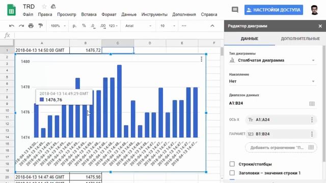326x183 pixels.
Task: Click the grid icon in add-series field
Action: tap(311, 147)
